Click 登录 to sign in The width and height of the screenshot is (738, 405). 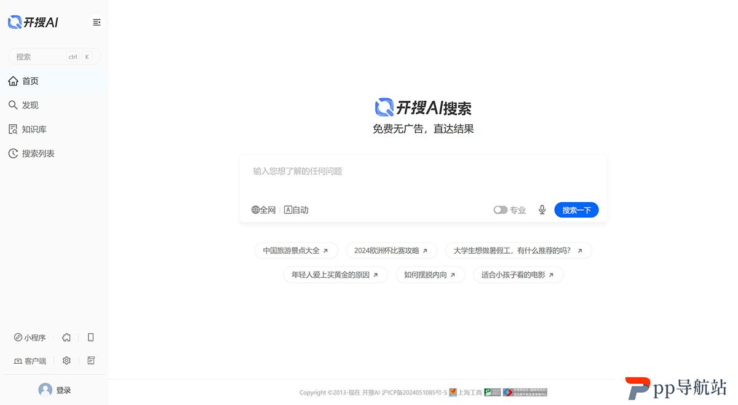[x=63, y=390]
